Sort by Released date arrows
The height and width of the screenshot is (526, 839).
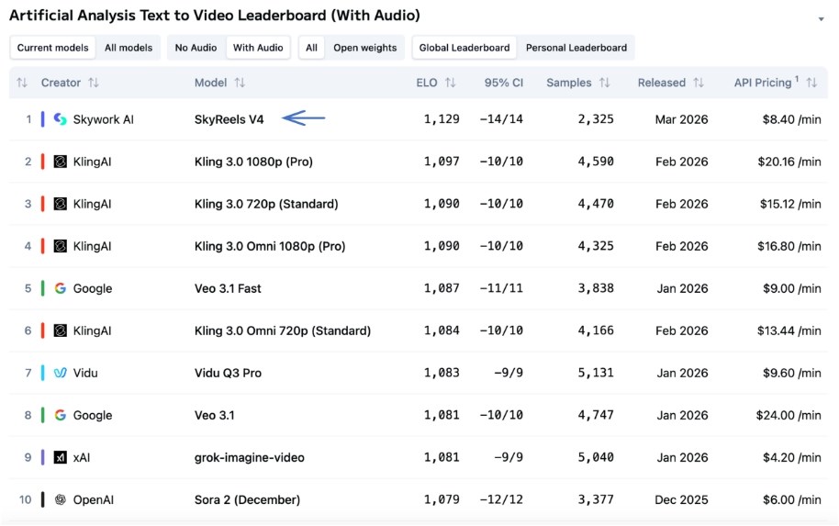pyautogui.click(x=699, y=83)
